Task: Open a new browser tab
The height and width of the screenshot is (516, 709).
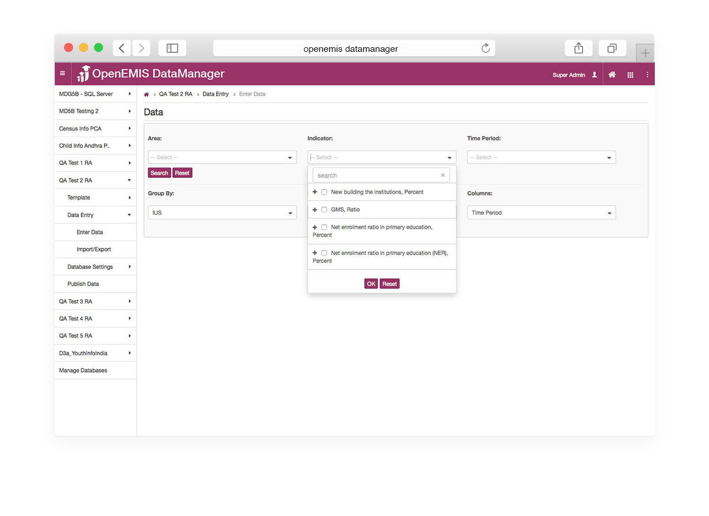Action: point(645,53)
